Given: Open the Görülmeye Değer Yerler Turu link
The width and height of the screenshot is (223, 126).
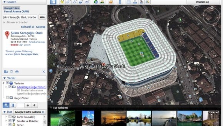Looking at the screenshot, I should pyautogui.click(x=32, y=87).
